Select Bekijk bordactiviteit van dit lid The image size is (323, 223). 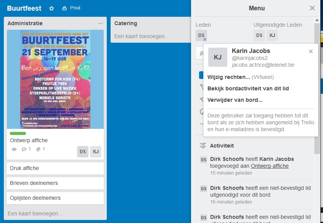tap(248, 88)
